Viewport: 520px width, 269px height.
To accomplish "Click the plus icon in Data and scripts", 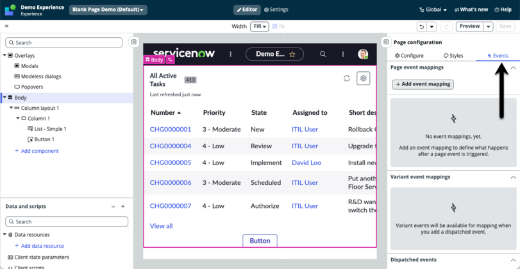I will point(122,207).
